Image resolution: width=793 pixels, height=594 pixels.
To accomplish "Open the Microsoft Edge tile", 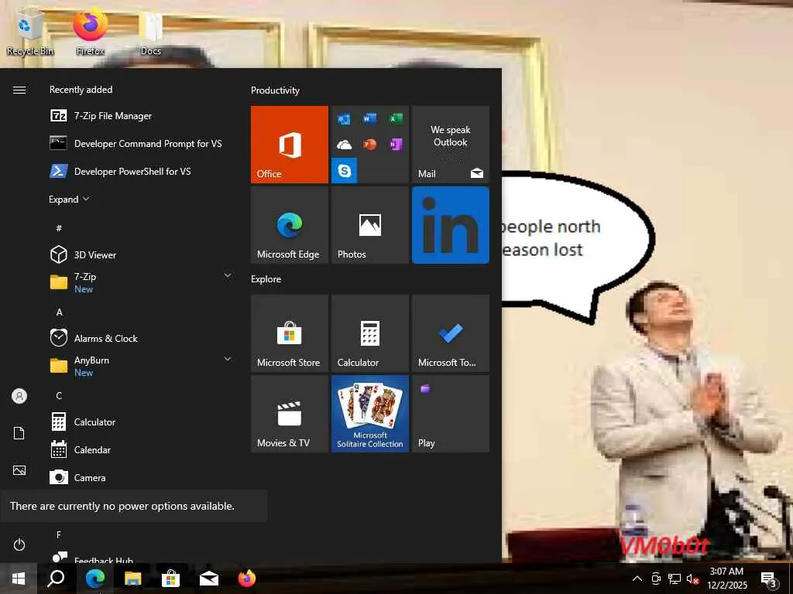I will tap(290, 225).
